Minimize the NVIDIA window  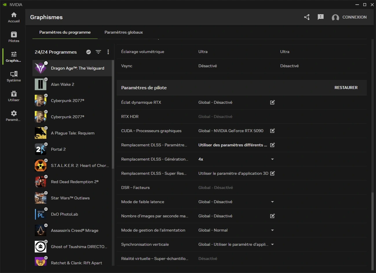click(x=357, y=5)
